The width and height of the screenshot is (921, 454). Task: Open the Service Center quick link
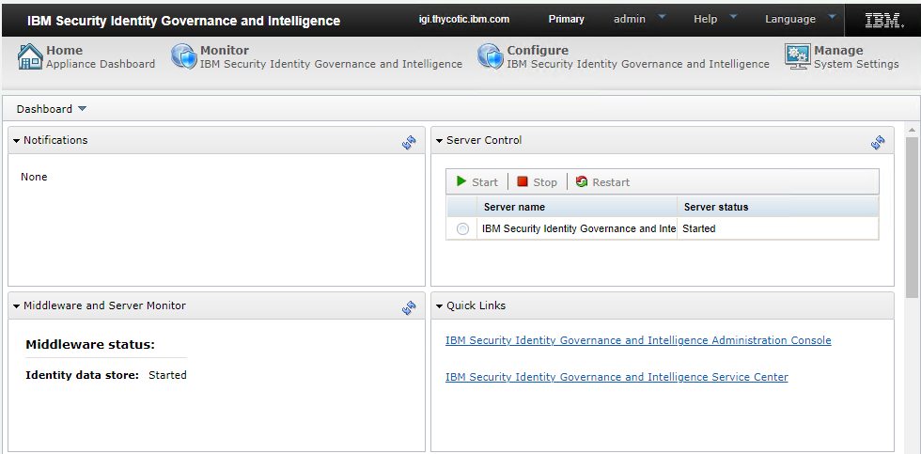617,377
